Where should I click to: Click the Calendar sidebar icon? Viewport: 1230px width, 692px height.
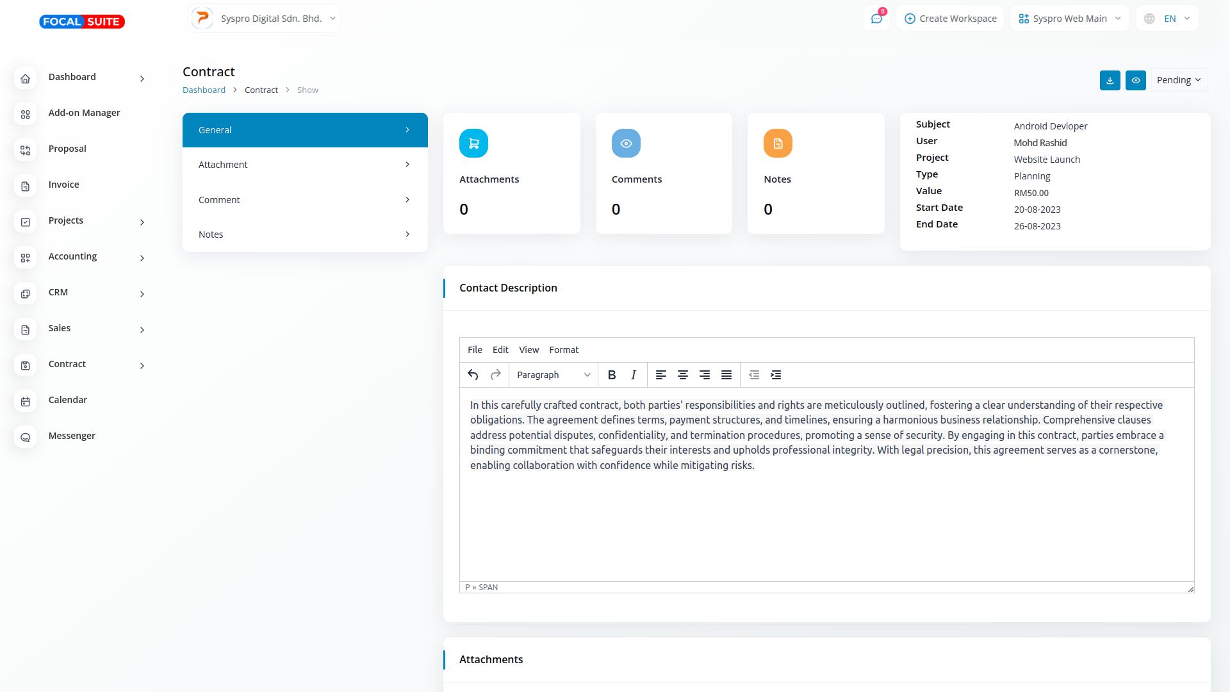[26, 402]
